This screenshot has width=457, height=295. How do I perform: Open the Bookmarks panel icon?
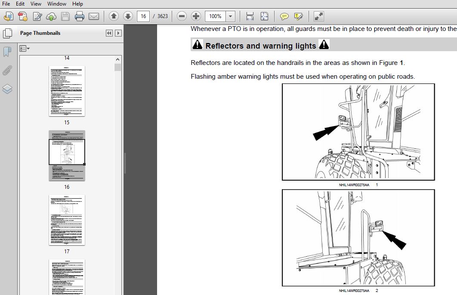coord(7,52)
